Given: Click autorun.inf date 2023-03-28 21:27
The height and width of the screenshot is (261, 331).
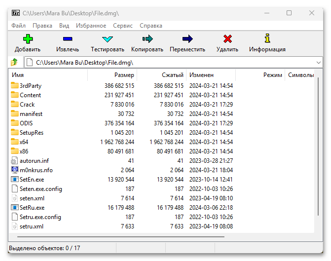Looking at the screenshot, I should (211, 161).
